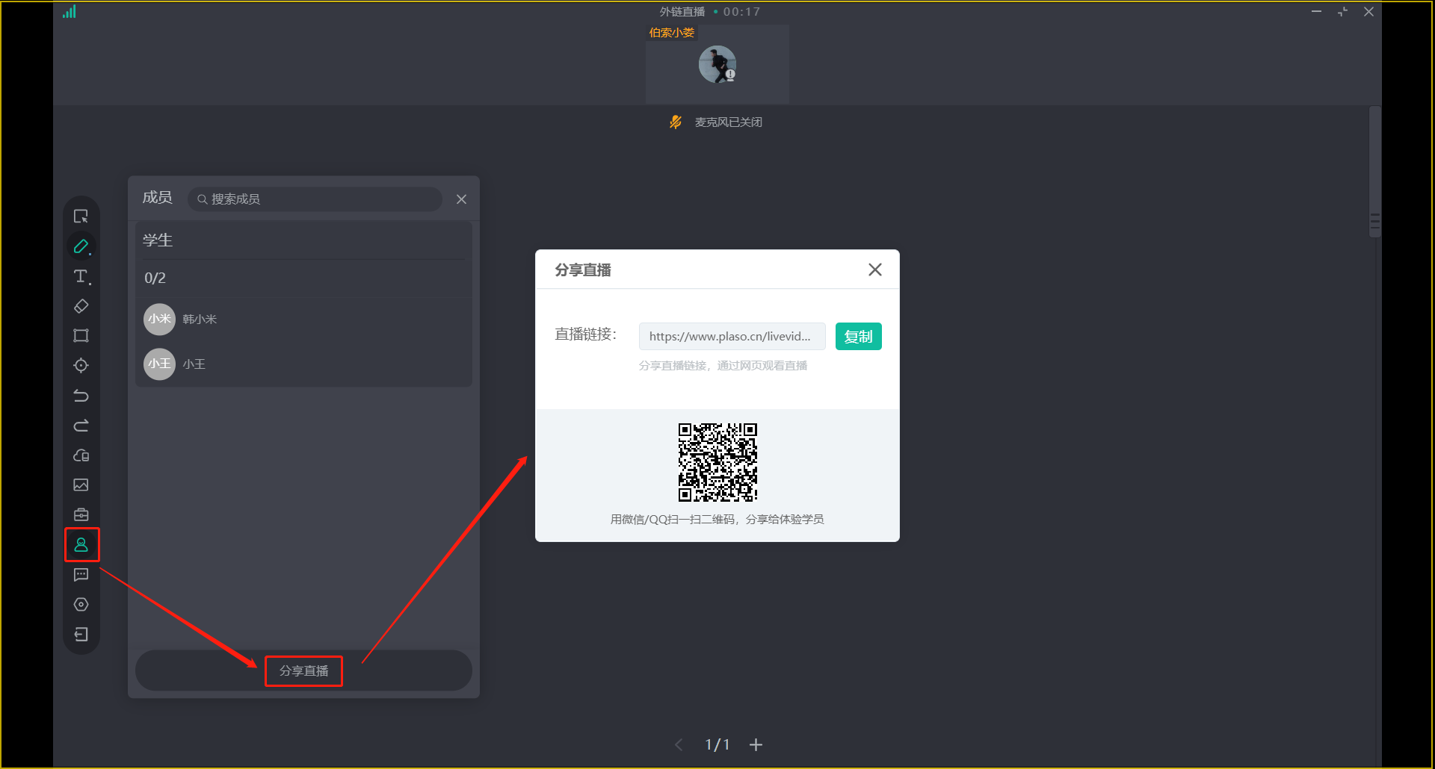Viewport: 1435px width, 769px height.
Task: Click the 学生 group header
Action: click(x=158, y=240)
